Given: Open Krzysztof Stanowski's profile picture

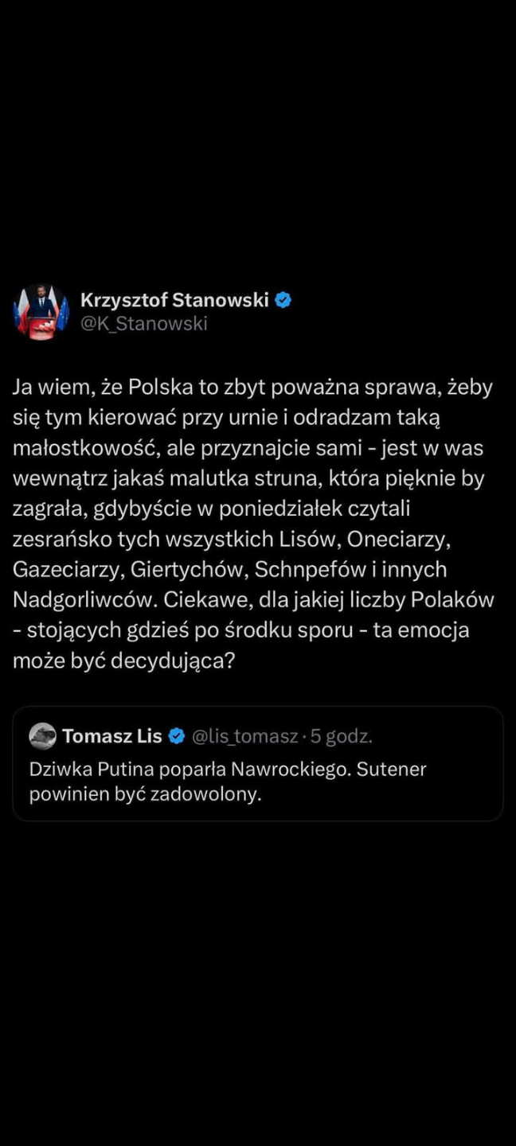Looking at the screenshot, I should [41, 311].
